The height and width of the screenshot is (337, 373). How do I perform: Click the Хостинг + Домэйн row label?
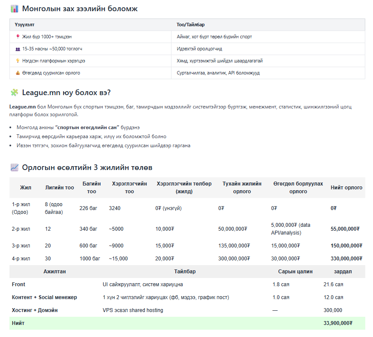point(35,310)
